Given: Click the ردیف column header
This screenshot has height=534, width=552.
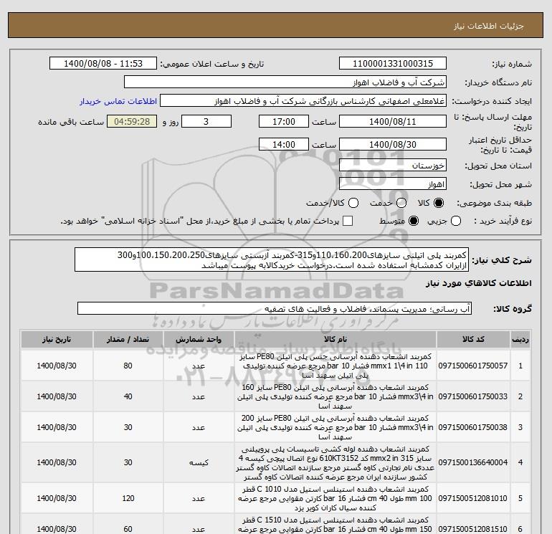Looking at the screenshot, I should [520, 339].
